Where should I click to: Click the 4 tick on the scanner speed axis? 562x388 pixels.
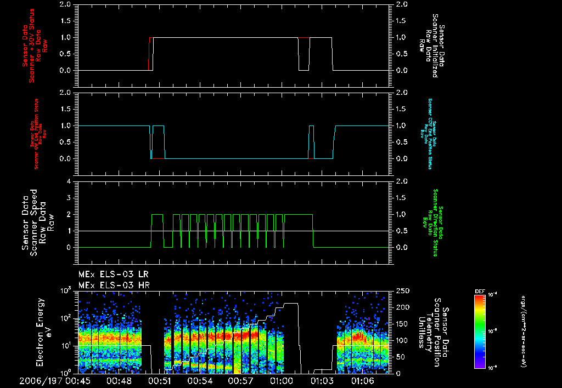point(69,181)
